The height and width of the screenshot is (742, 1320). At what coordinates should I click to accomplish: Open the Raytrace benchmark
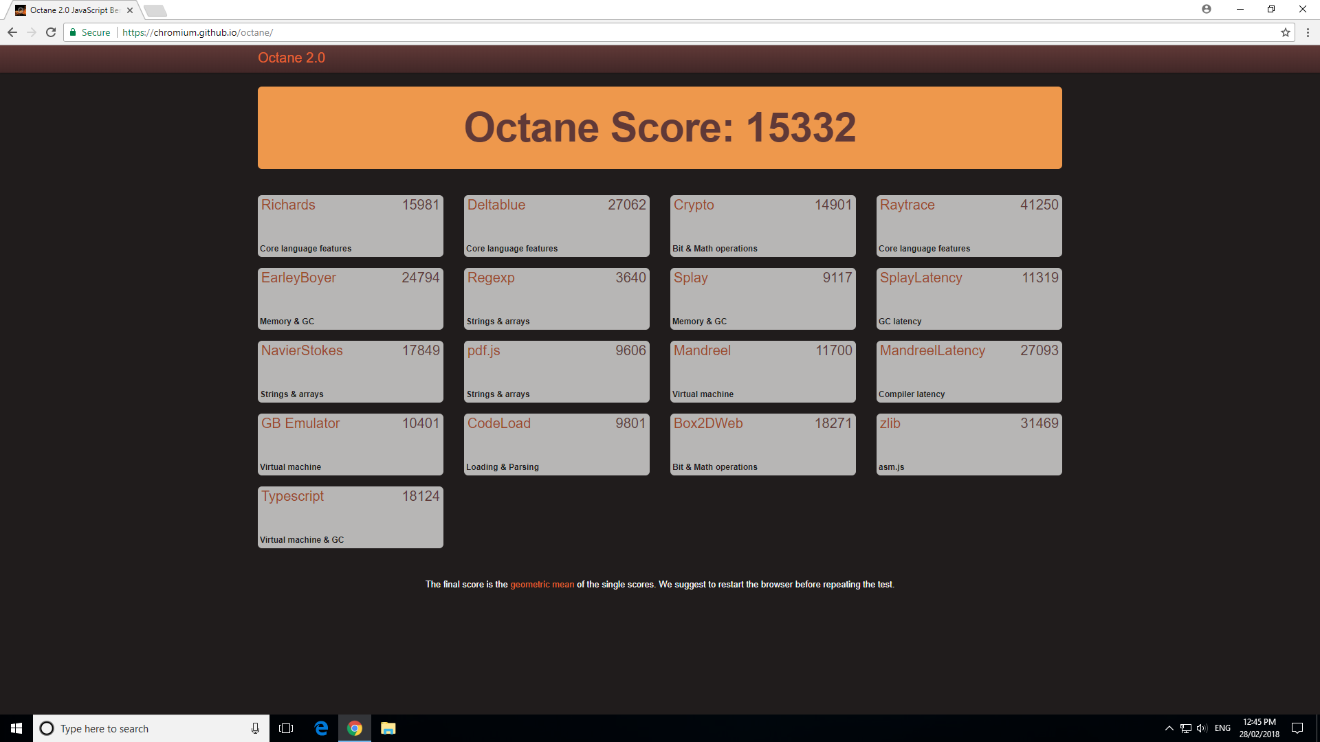point(907,205)
